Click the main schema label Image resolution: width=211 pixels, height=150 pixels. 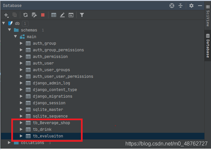click(32, 37)
